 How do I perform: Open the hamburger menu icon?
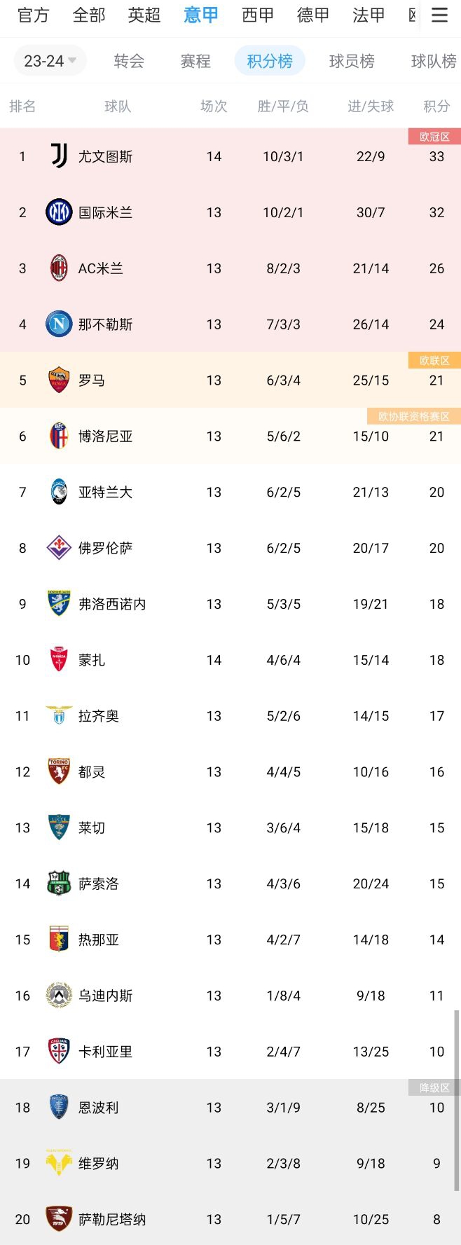point(439,15)
